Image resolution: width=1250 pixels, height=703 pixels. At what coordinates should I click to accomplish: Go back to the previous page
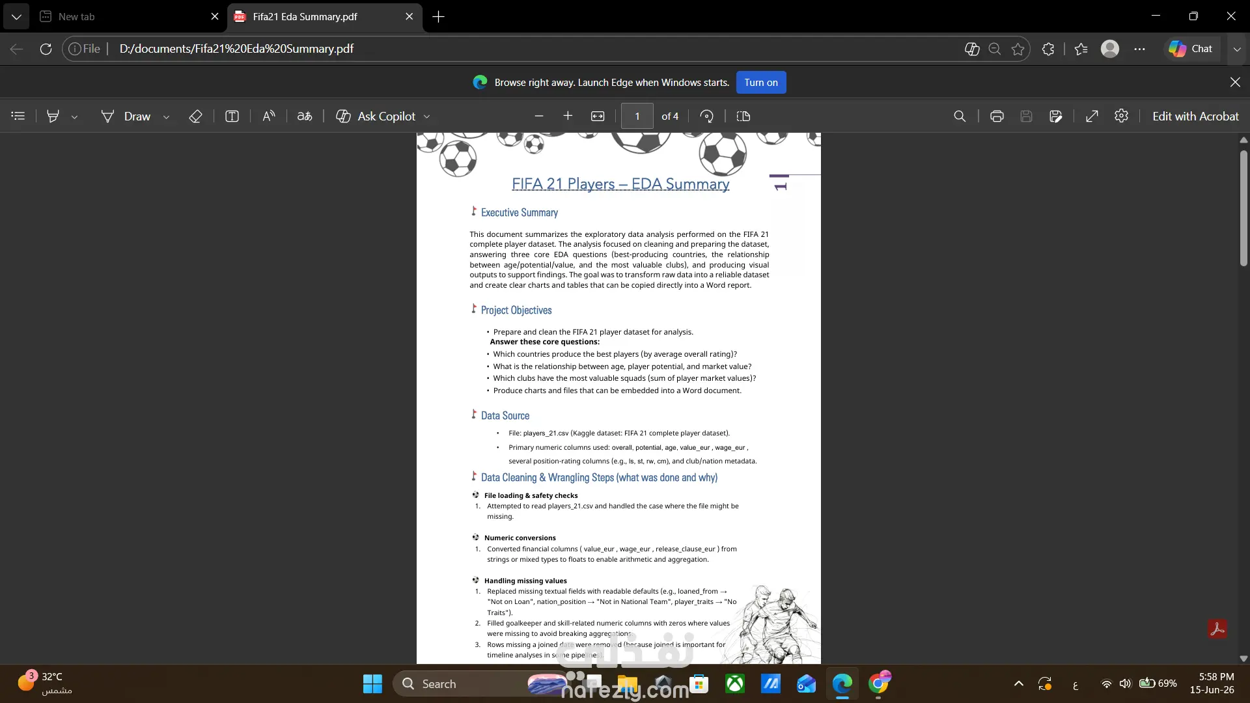coord(16,49)
